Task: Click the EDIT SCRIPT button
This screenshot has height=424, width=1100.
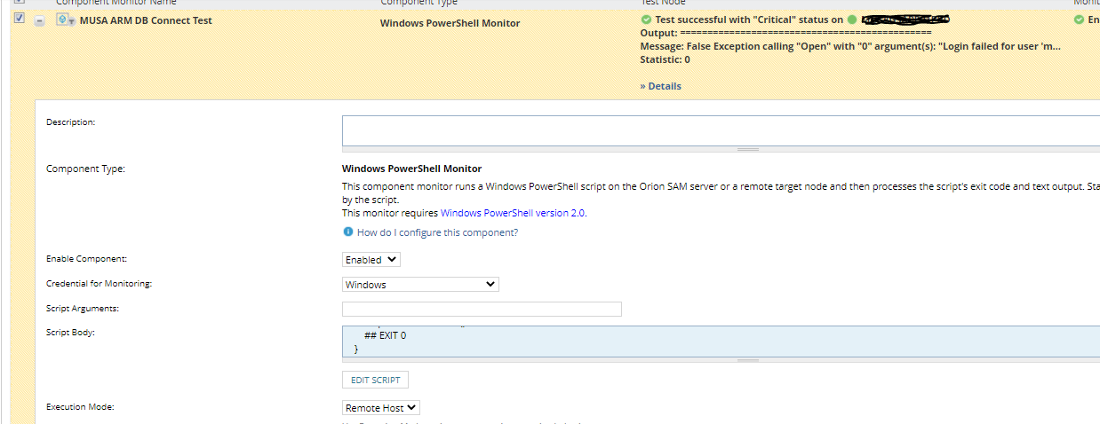Action: click(x=375, y=380)
